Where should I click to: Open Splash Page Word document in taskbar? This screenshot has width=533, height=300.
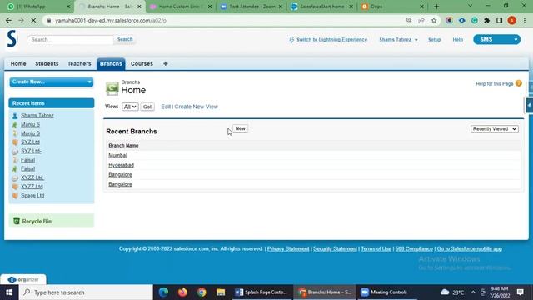click(x=262, y=292)
